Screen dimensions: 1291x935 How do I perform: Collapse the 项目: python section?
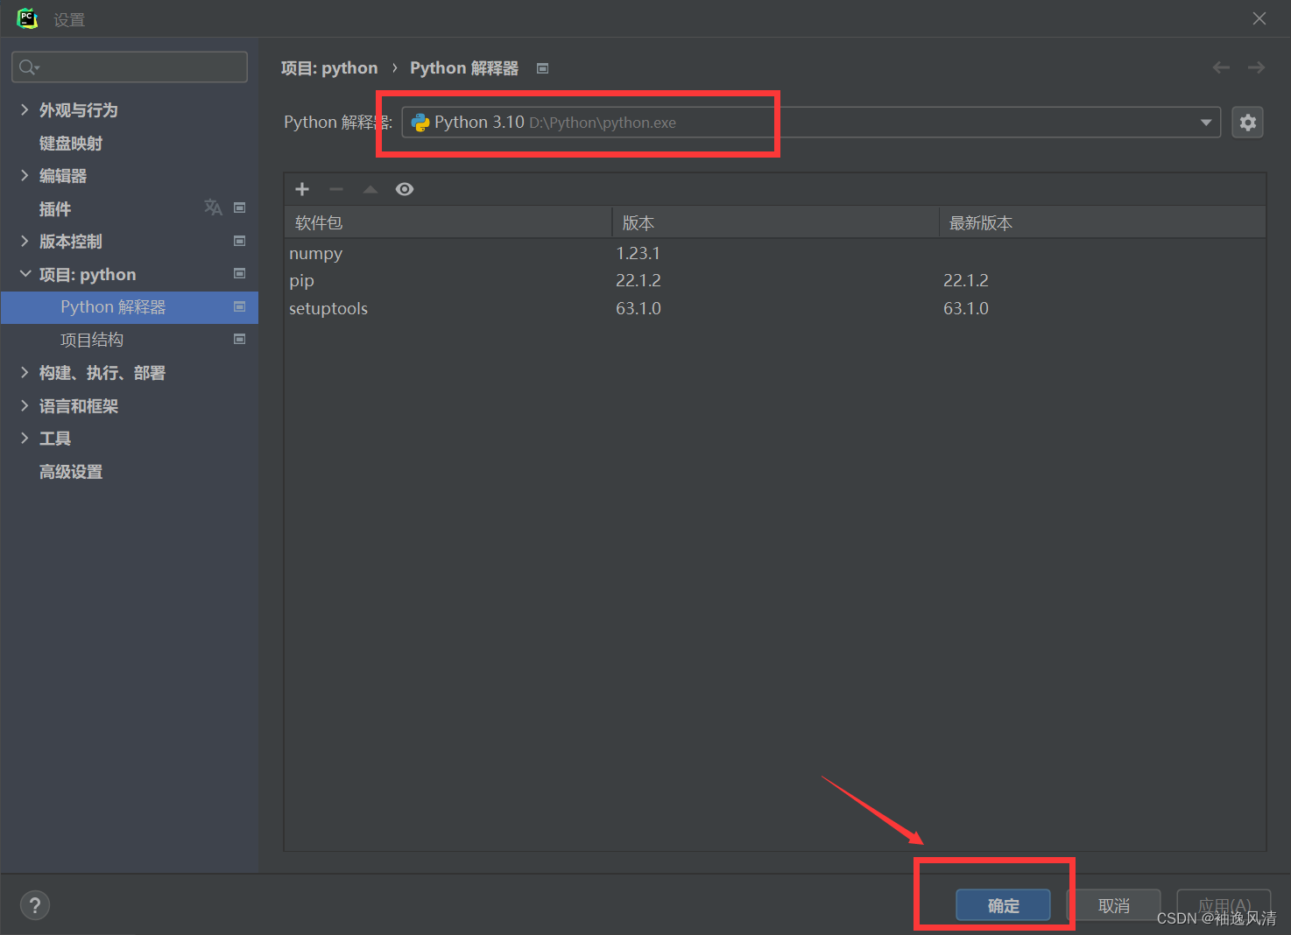25,274
